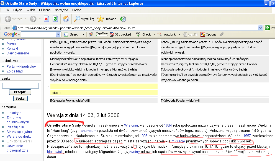The width and height of the screenshot is (275, 161).
Task: Open Google toolbar Options
Action: pos(208,34)
